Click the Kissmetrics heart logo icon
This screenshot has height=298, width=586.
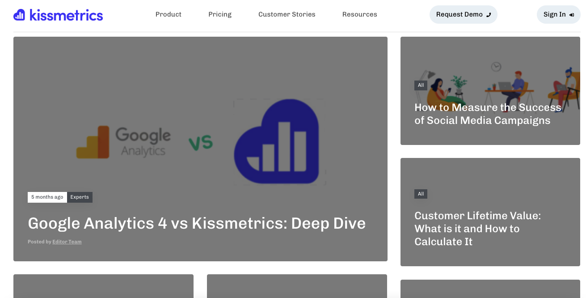pyautogui.click(x=19, y=15)
